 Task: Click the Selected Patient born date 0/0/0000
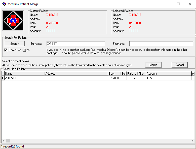[135, 23]
